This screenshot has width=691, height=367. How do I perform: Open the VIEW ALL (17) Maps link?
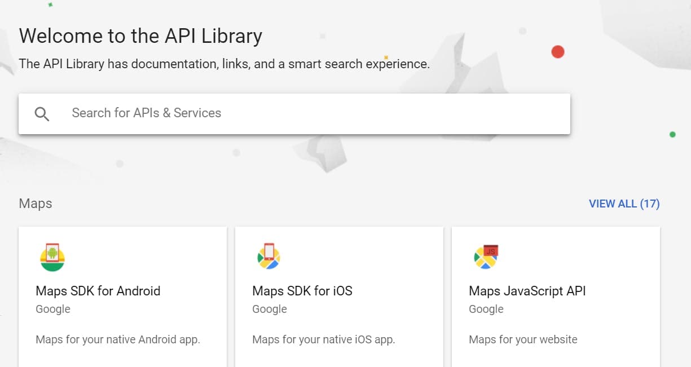coord(624,204)
